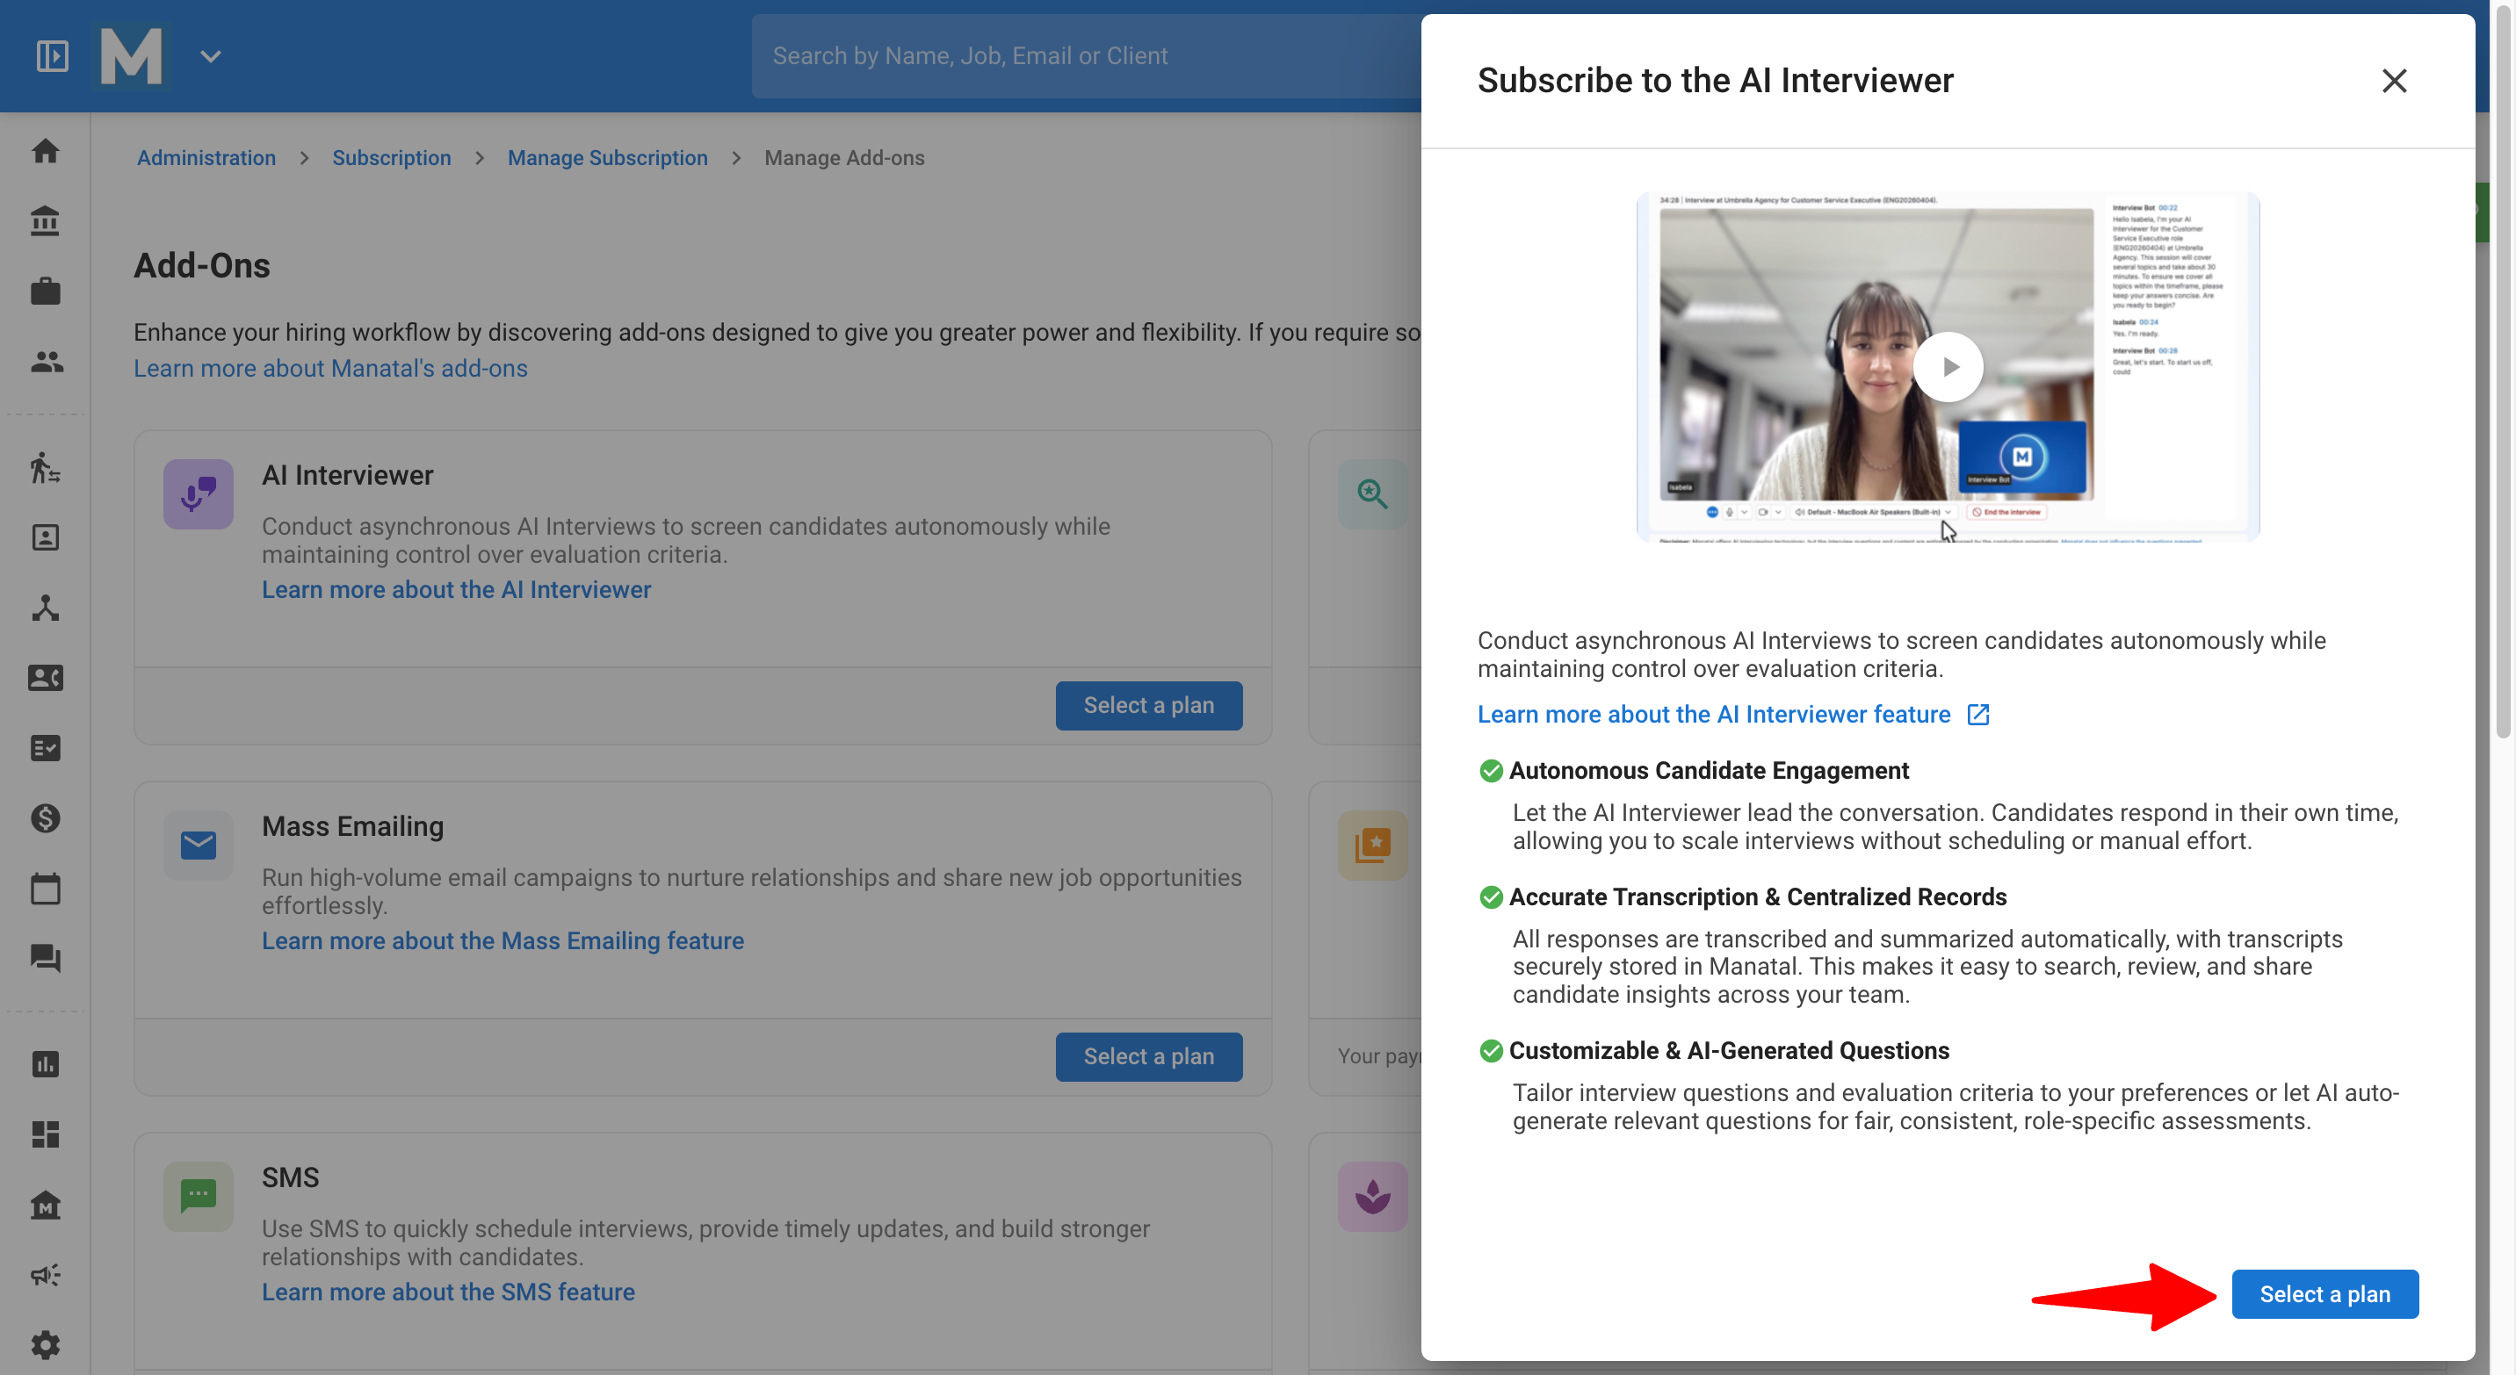The height and width of the screenshot is (1375, 2516).
Task: Expand the dropdown arrow beside M logo
Action: click(211, 55)
